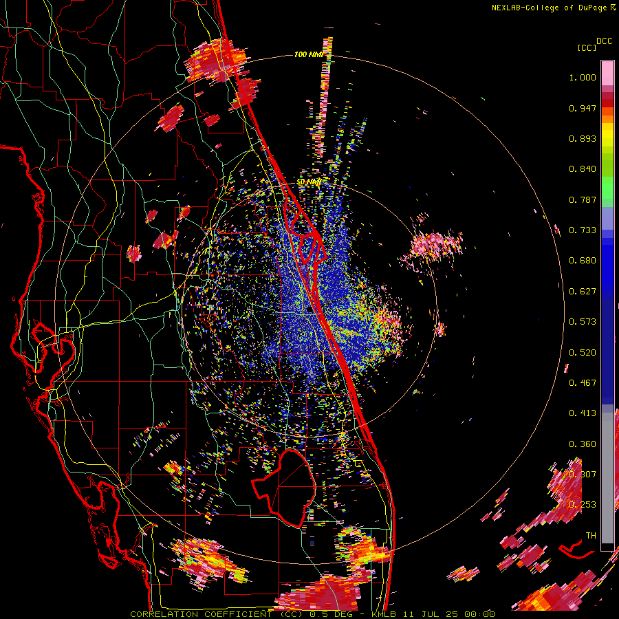This screenshot has height=619, width=619.
Task: Click the 0.840 scale value
Action: [583, 169]
